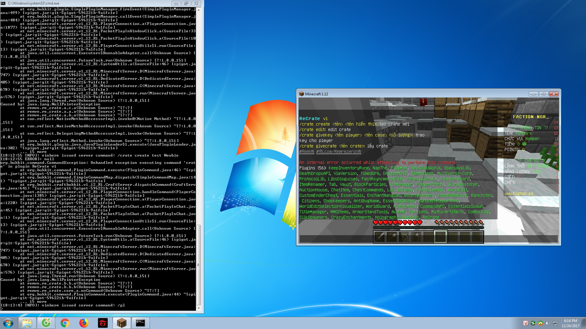Viewport: 586px width, 329px height.
Task: Click the pickaxe hotbar slot
Action: [404, 237]
